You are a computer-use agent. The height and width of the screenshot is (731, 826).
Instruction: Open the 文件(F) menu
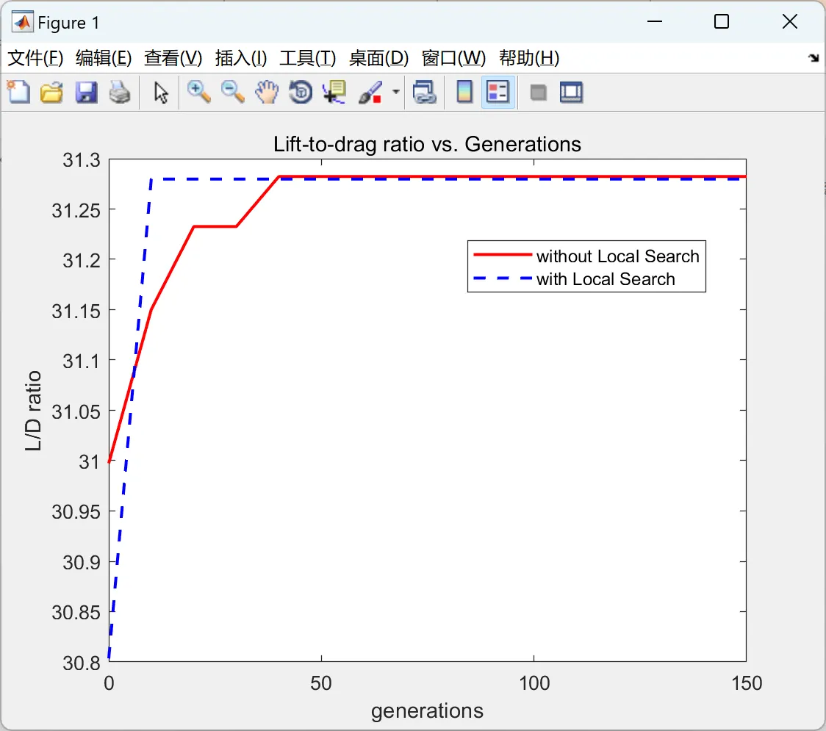coord(35,58)
